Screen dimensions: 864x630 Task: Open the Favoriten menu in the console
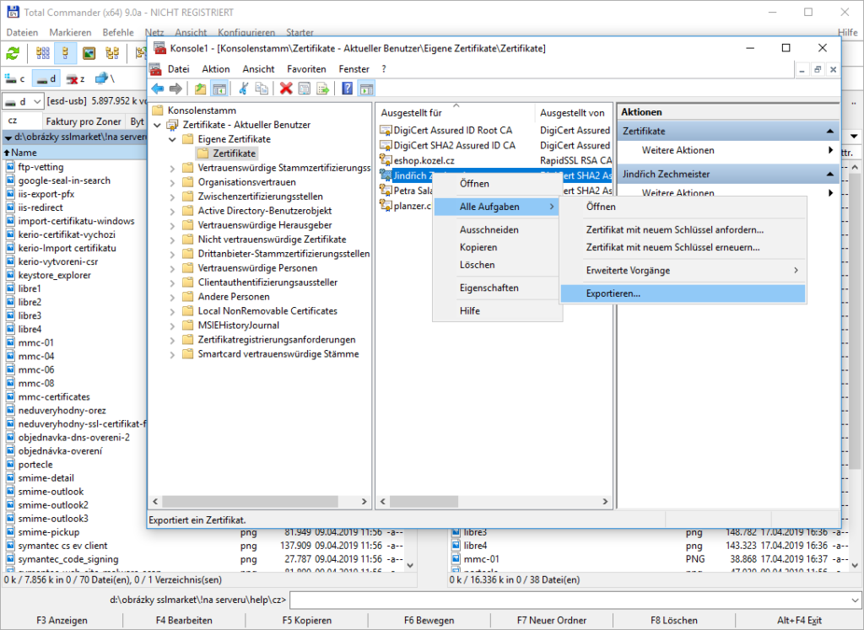[306, 68]
